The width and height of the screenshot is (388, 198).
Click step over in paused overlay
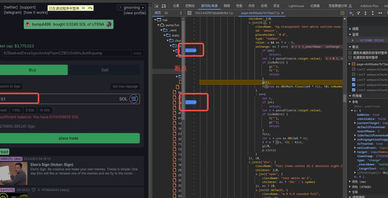tap(90, 8)
